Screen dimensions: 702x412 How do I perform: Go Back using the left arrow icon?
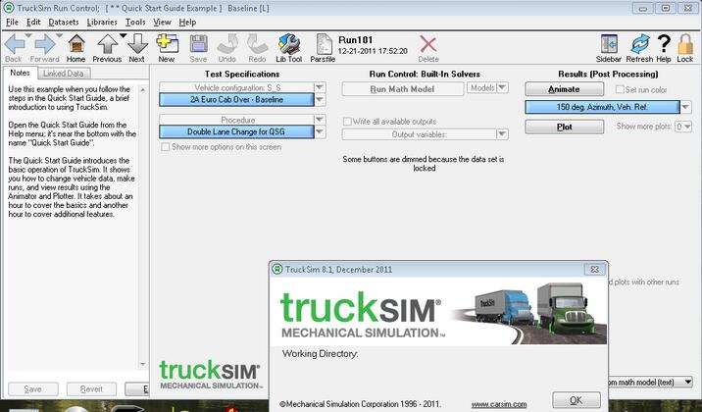point(15,44)
